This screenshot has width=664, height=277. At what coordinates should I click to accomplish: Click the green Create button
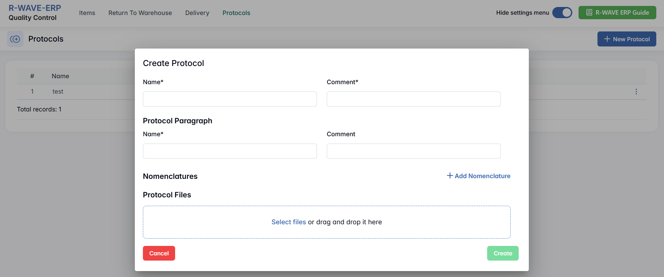click(x=503, y=253)
